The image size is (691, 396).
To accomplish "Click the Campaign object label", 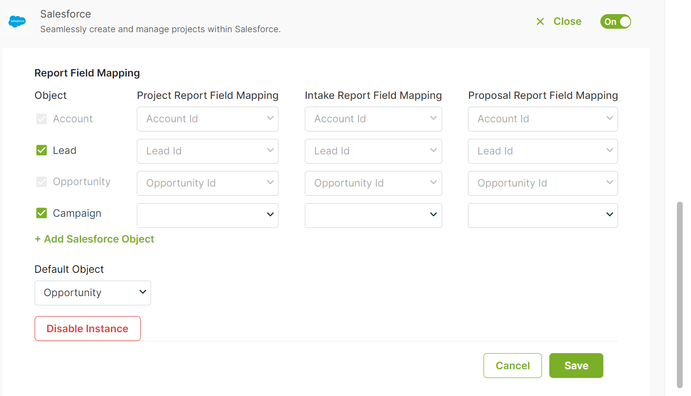I will click(x=77, y=213).
